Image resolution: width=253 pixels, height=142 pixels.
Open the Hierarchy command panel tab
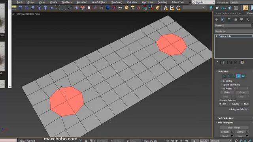pos(229,20)
